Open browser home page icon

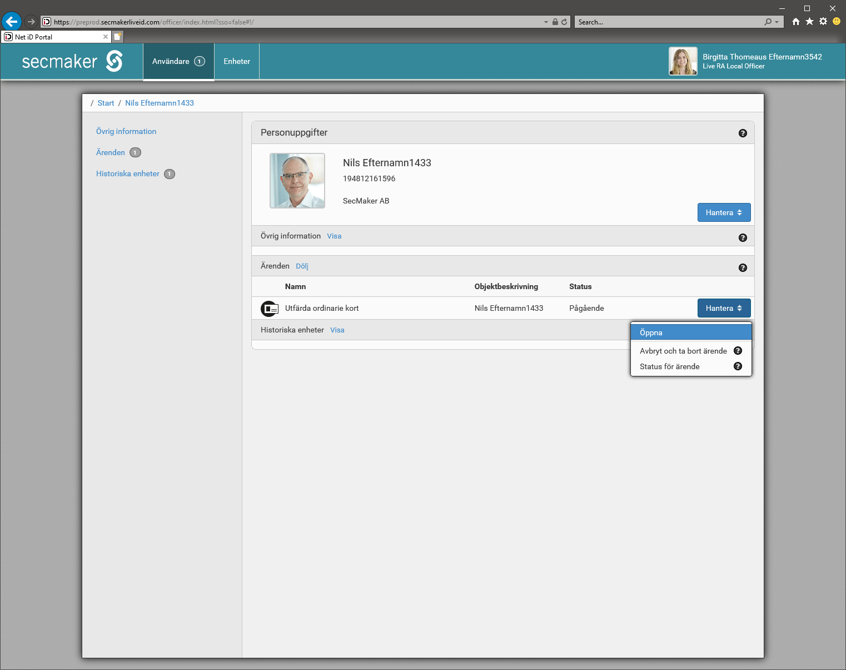click(x=796, y=22)
